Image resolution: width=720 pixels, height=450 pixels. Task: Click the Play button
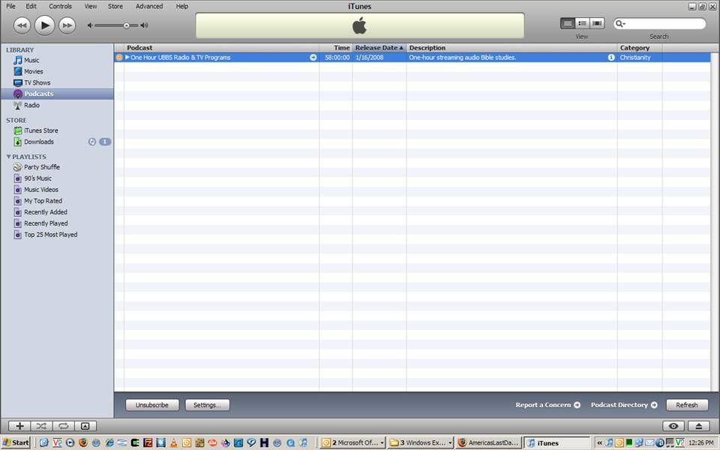click(x=44, y=25)
